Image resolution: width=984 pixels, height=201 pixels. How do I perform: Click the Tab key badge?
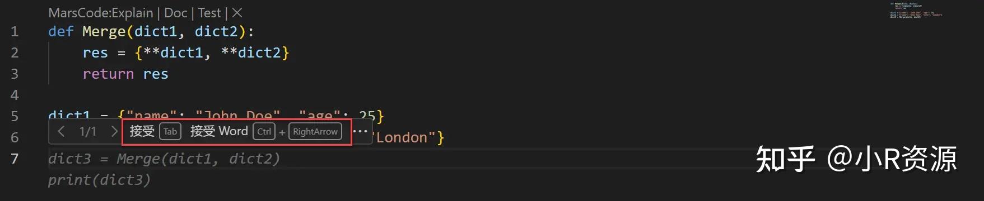[x=170, y=132]
